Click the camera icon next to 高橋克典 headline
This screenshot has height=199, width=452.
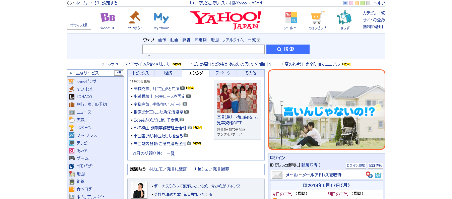[x=182, y=88]
